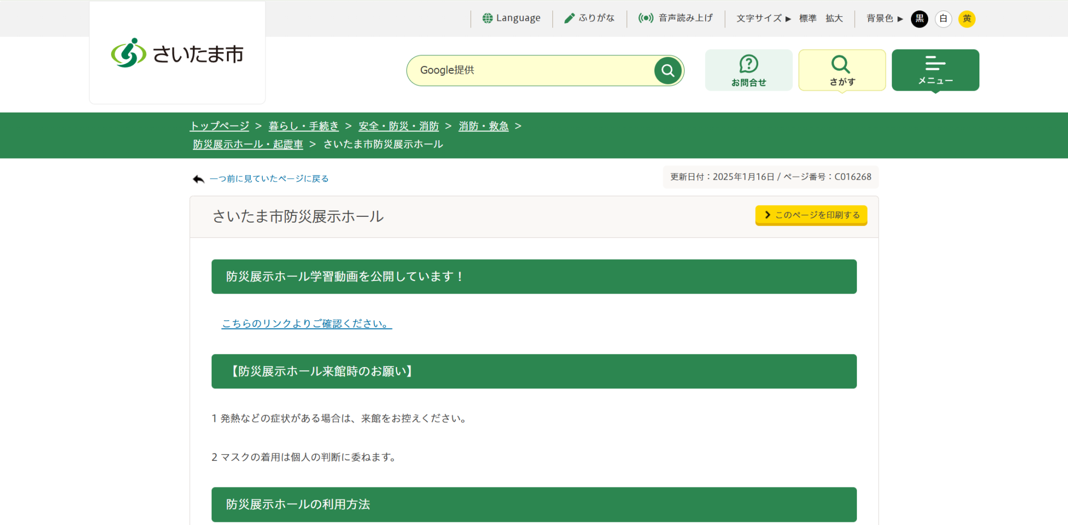Navigate to トップページ breadcrumb
1068x525 pixels.
pyautogui.click(x=219, y=126)
